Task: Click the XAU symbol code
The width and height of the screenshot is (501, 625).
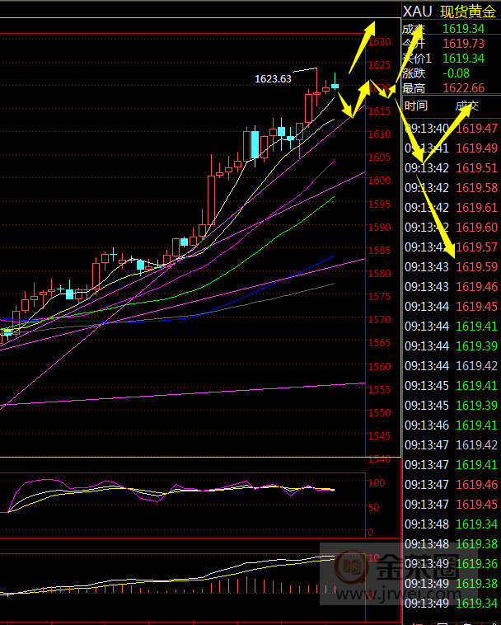Action: [x=418, y=12]
